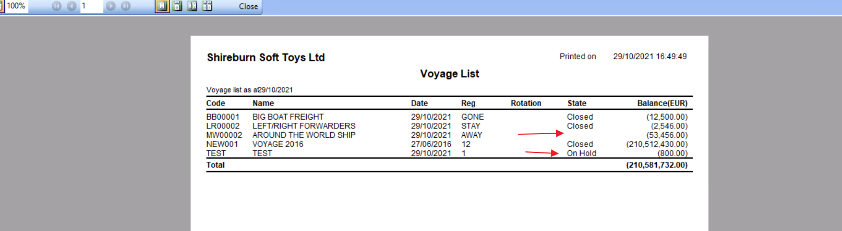Click the On Hold state for TEST
This screenshot has height=231, width=842.
(581, 153)
